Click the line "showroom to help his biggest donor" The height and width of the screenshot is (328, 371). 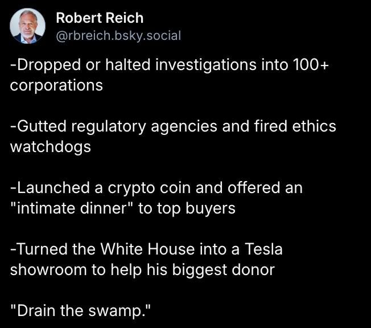tap(142, 270)
